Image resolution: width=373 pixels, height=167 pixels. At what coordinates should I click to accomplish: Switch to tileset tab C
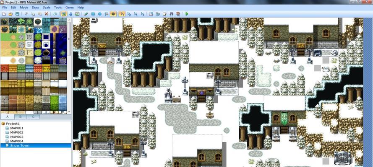click(33, 116)
